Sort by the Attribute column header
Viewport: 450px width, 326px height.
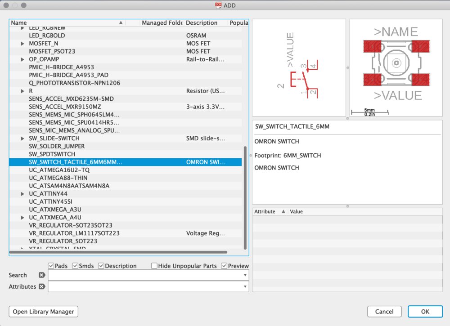click(270, 212)
